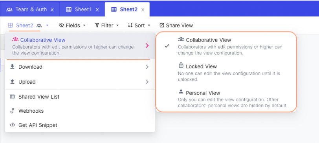
Task: Open the Fields dropdown
Action: click(x=72, y=26)
